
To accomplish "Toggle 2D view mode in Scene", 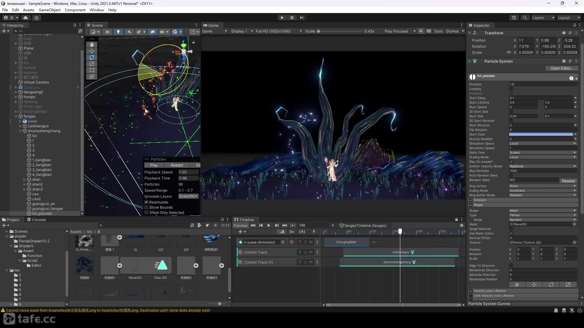I will click(x=107, y=32).
